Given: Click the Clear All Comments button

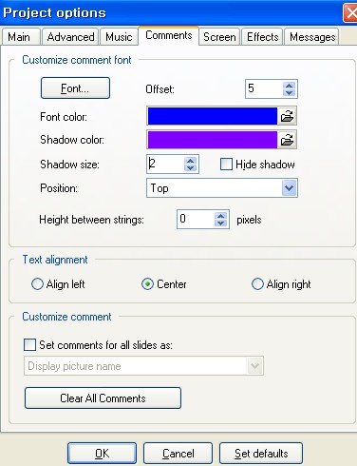Looking at the screenshot, I should point(103,398).
